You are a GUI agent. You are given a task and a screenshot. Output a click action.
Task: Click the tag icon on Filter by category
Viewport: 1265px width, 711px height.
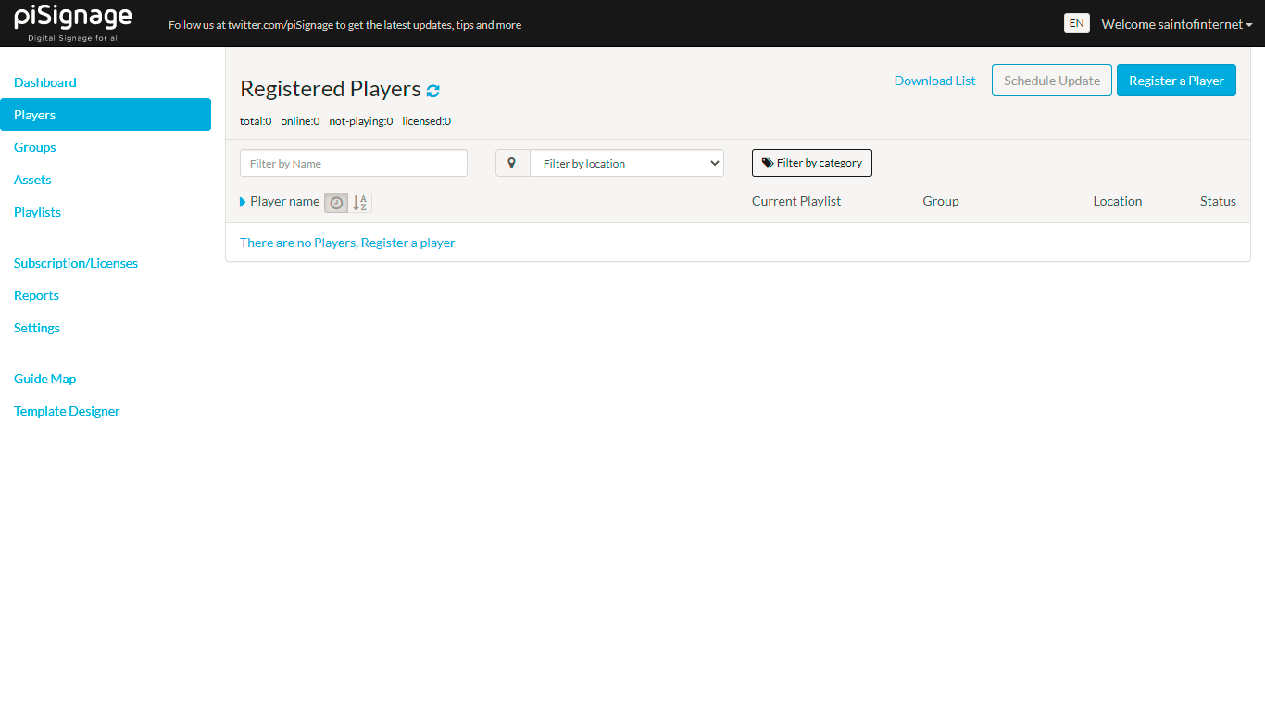768,162
